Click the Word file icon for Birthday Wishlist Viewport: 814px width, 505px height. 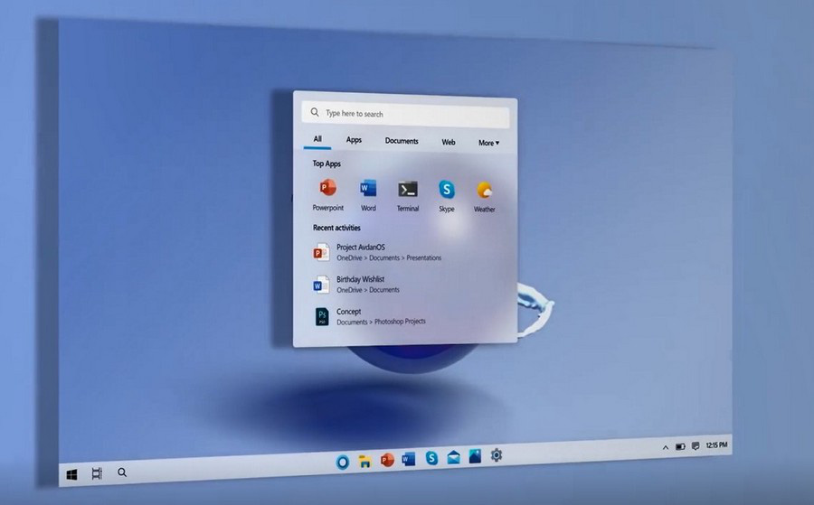(321, 285)
